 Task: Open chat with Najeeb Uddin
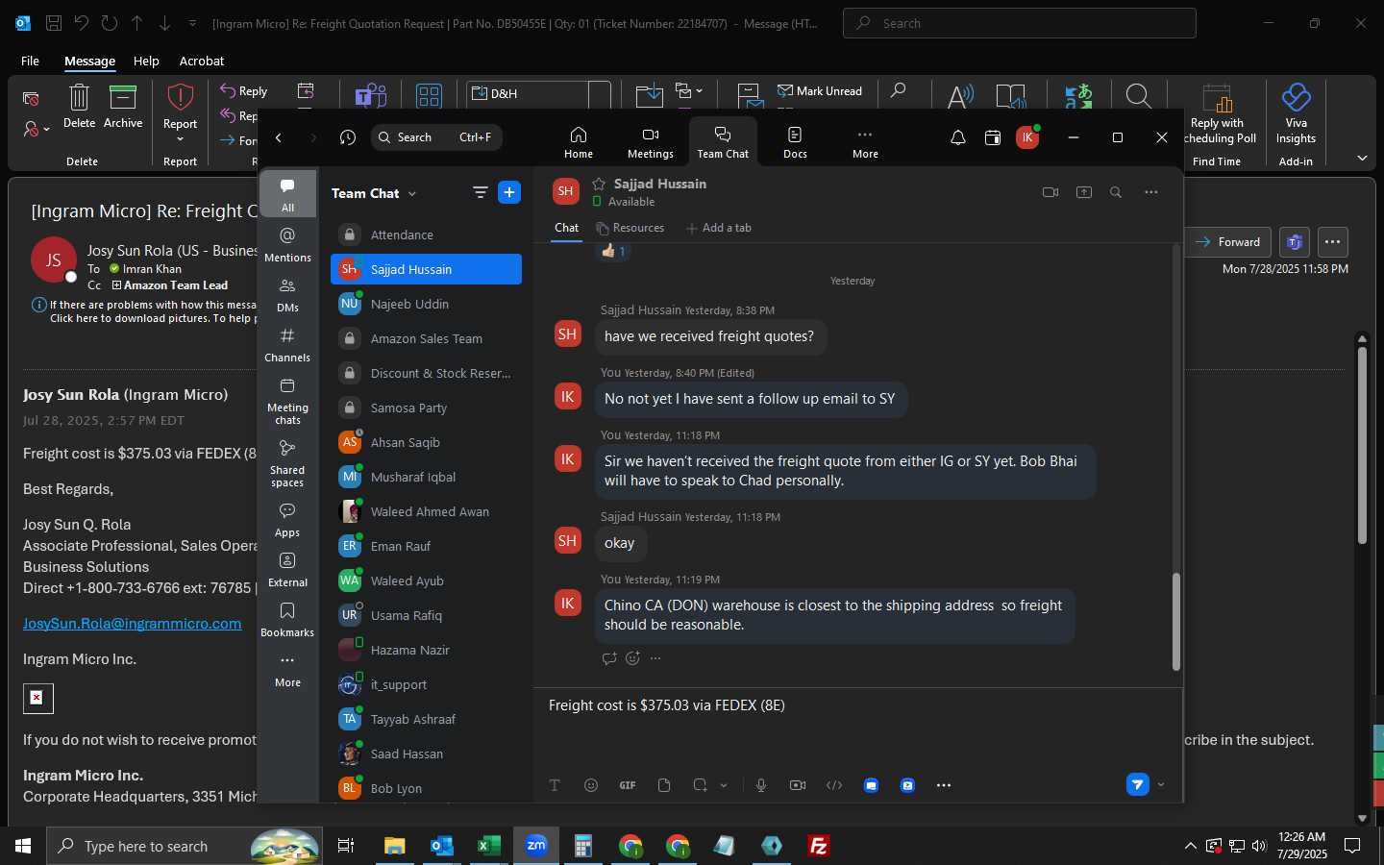pos(426,304)
